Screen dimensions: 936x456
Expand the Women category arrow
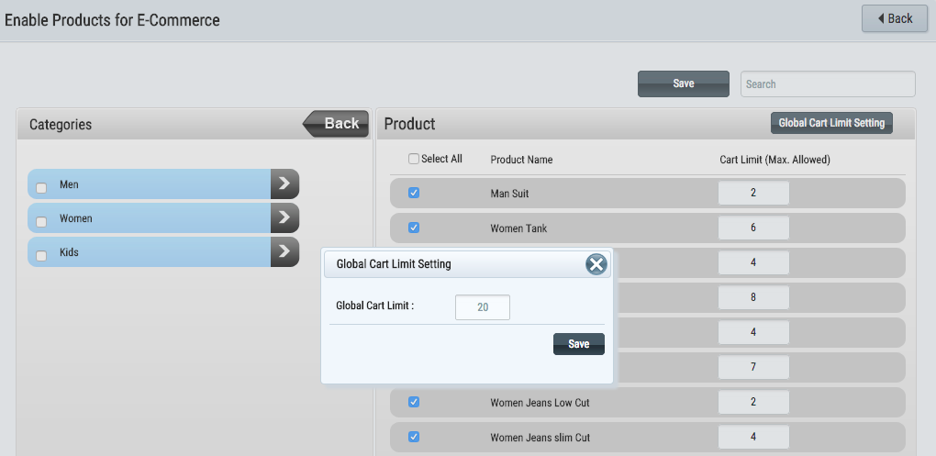click(284, 217)
